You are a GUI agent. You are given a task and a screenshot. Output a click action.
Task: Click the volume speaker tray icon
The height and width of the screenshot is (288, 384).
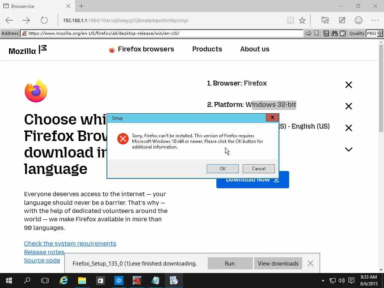[x=341, y=280]
